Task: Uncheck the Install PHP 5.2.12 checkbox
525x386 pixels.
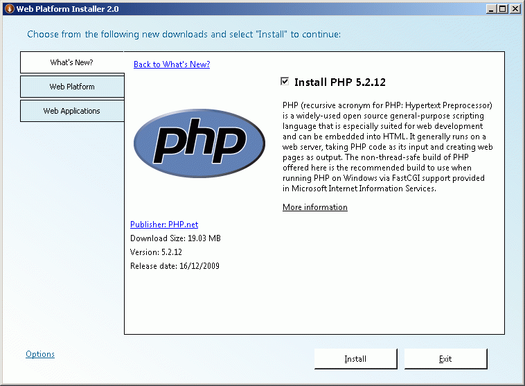Action: (x=285, y=81)
